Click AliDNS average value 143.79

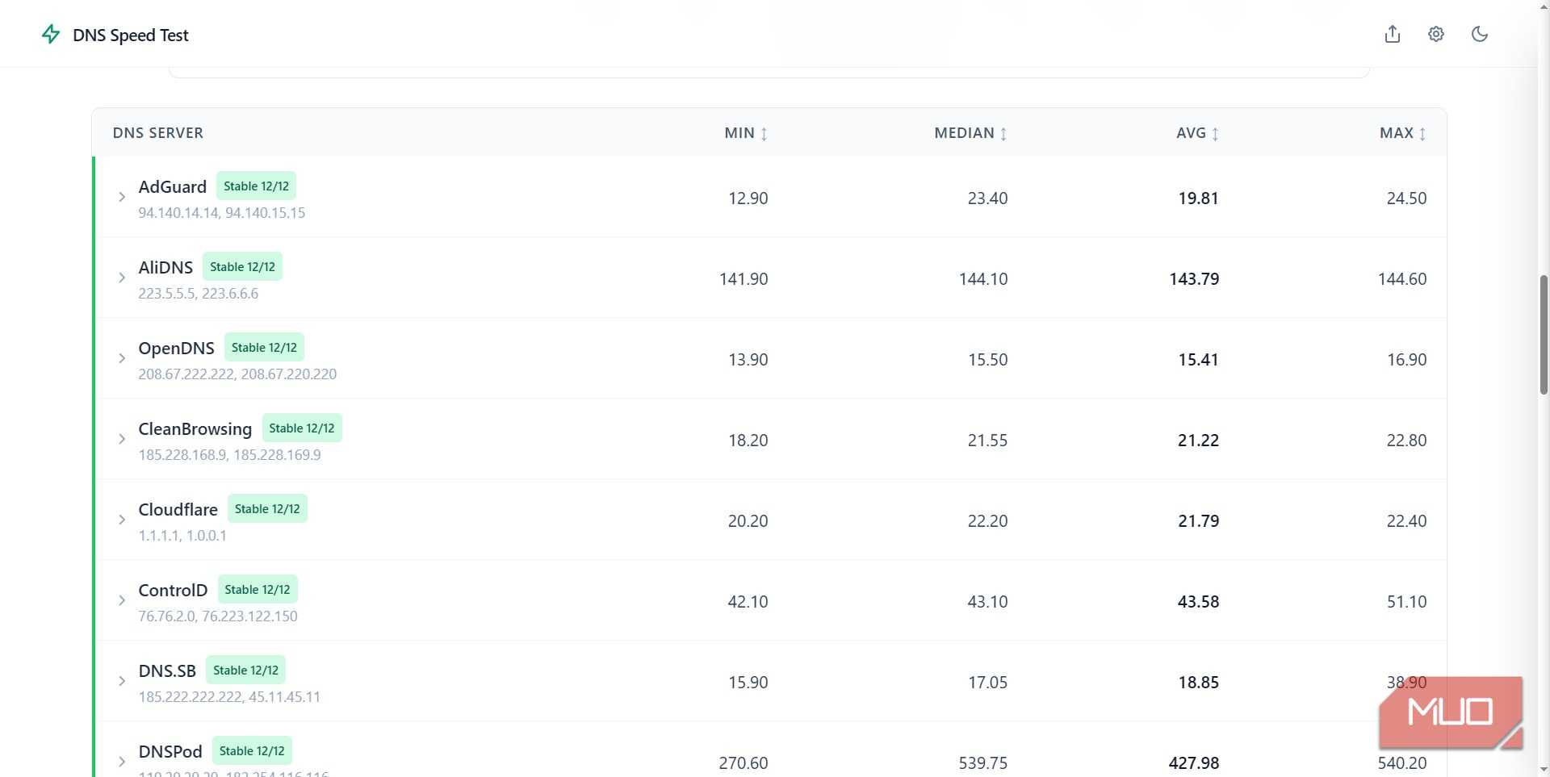point(1194,279)
